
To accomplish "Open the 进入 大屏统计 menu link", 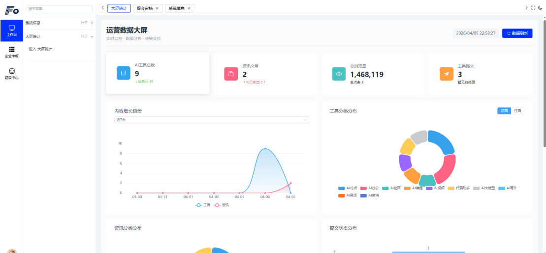I will tap(40, 49).
